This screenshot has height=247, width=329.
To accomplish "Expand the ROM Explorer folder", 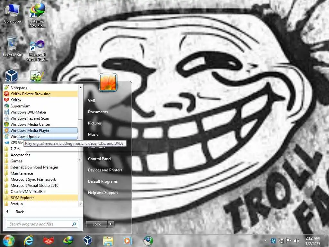I will point(40,198).
